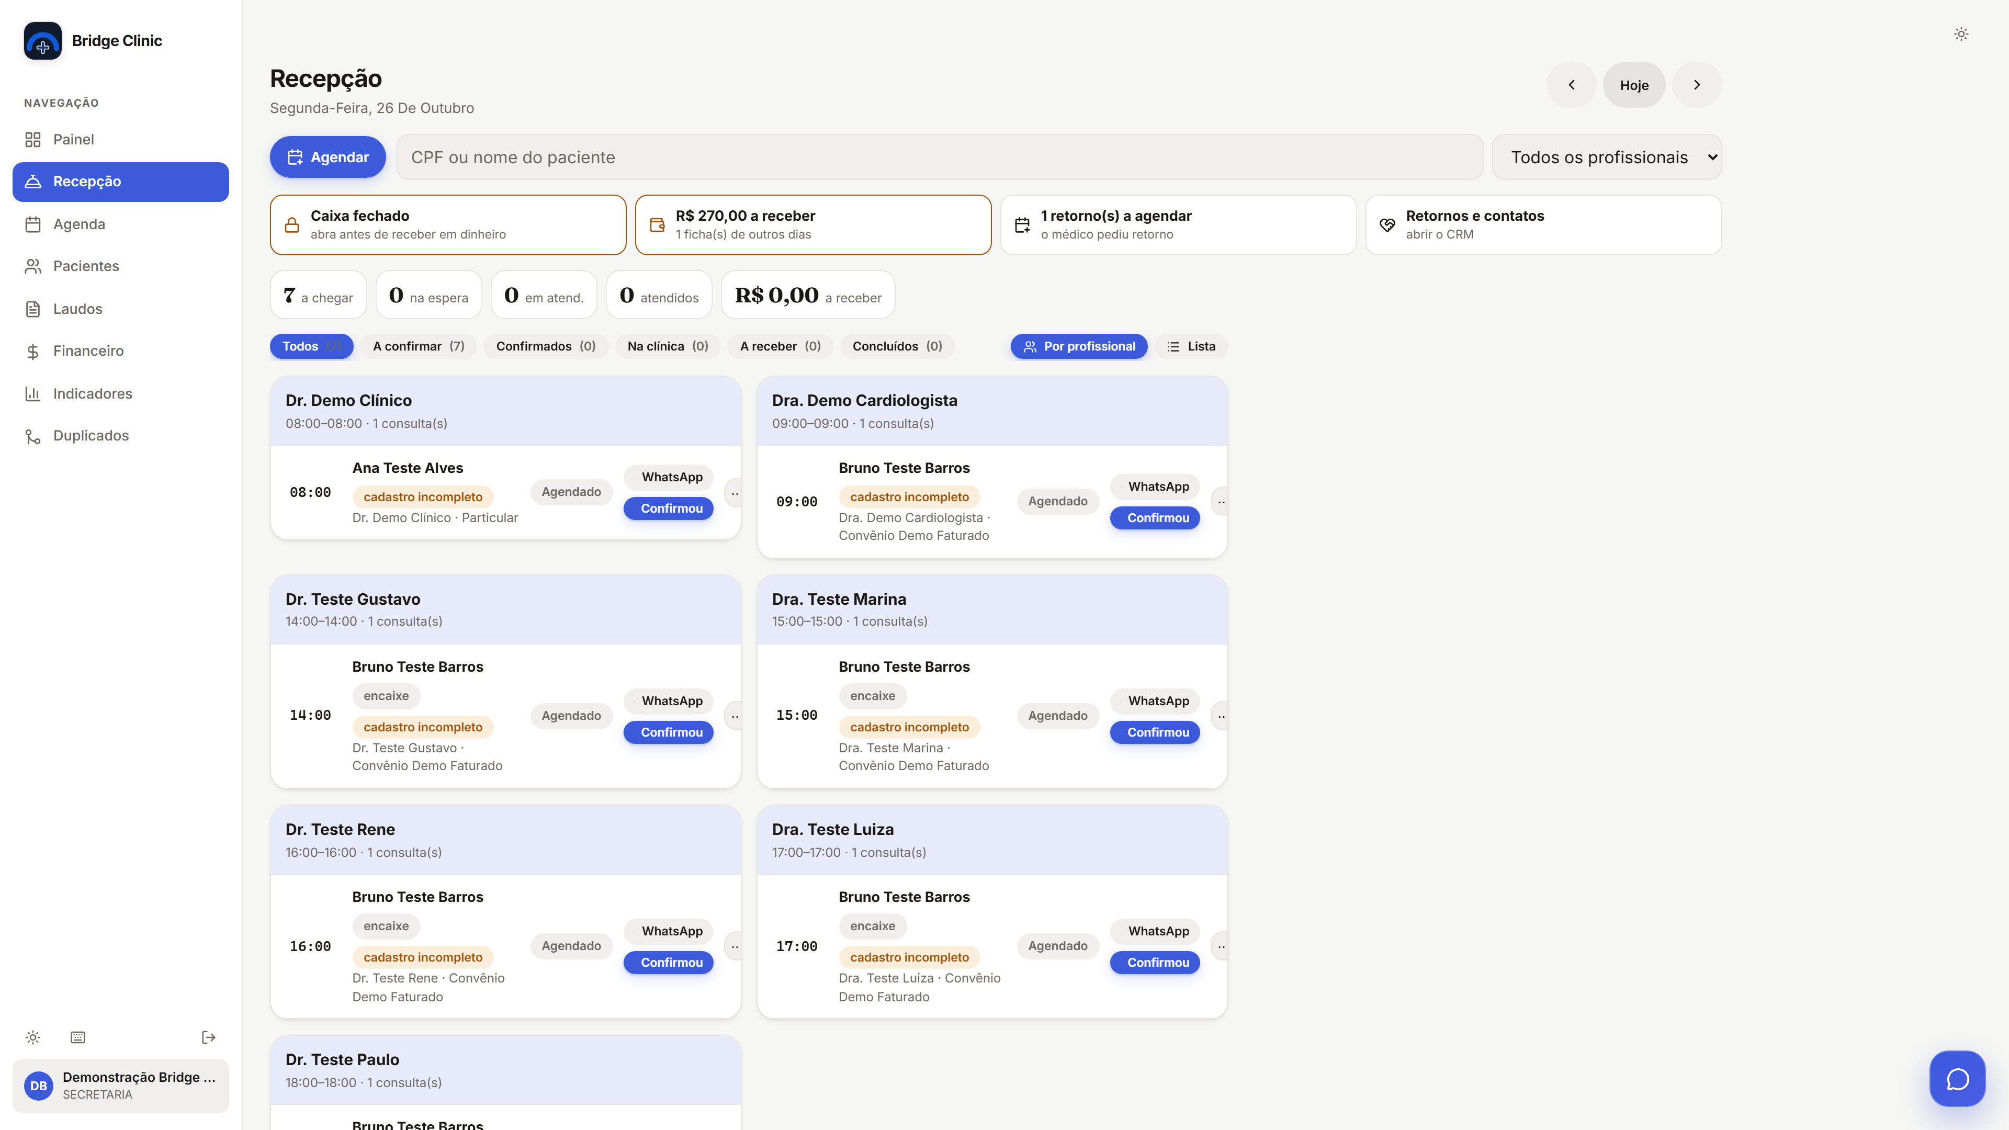The image size is (2009, 1130).
Task: Open Laudos in the sidebar
Action: pos(121,309)
